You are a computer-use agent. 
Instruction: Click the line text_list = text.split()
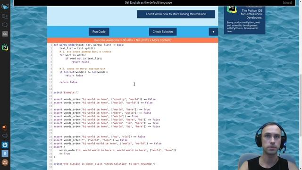point(77,48)
